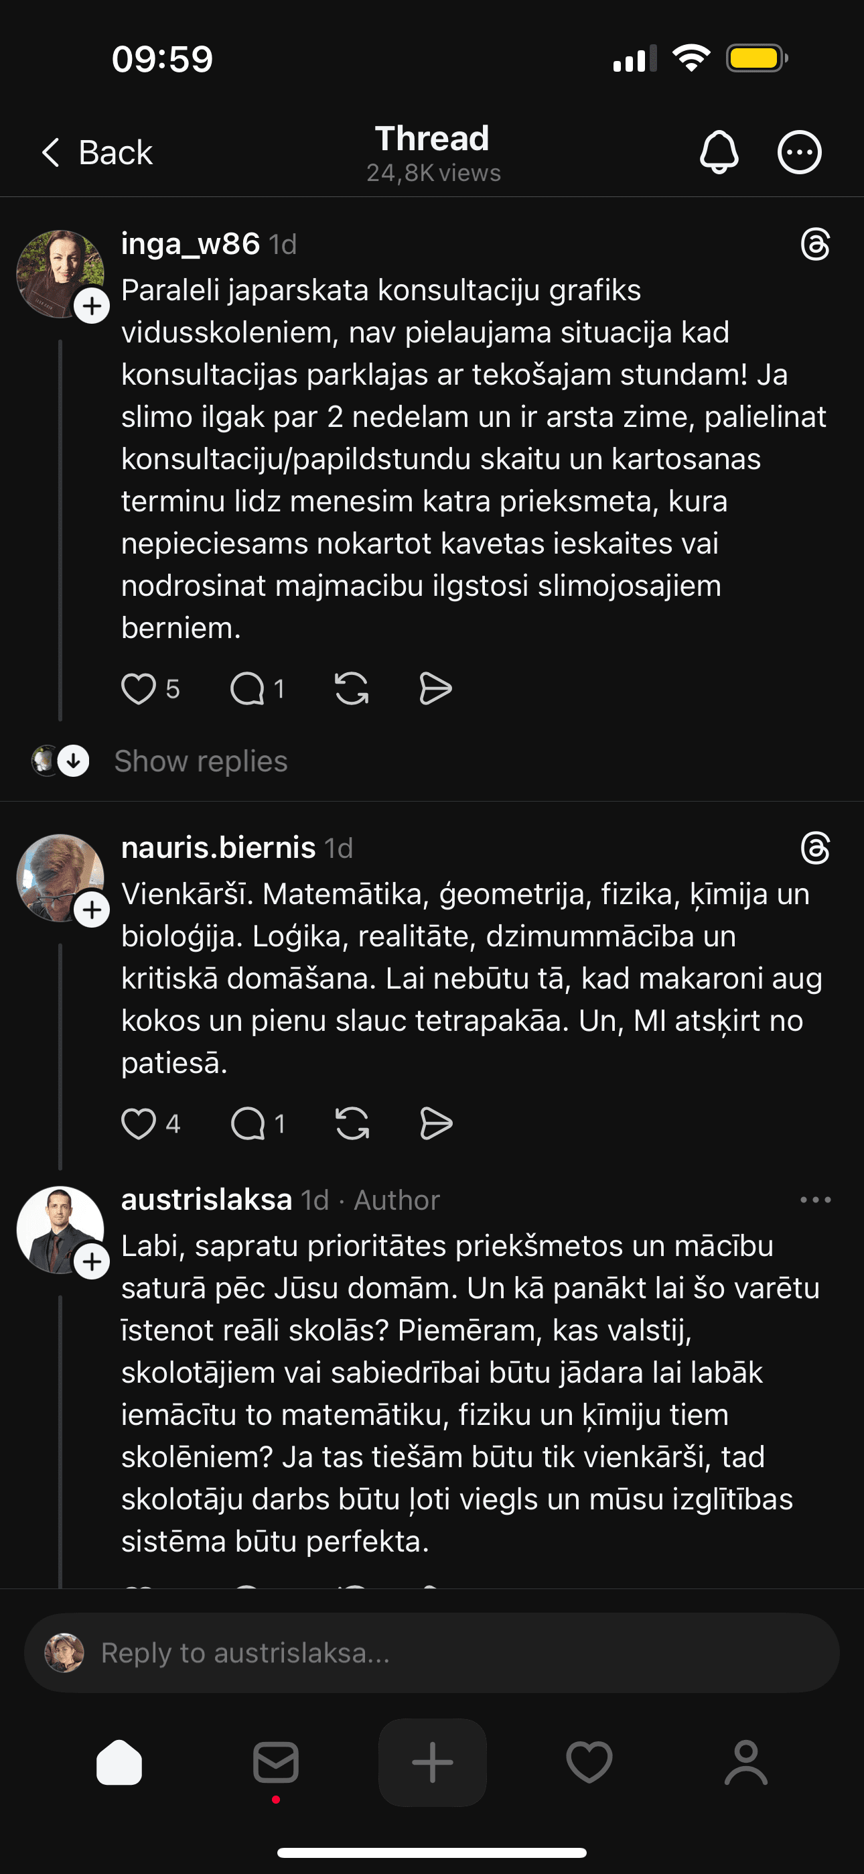This screenshot has height=1874, width=864.
Task: Open austrislaksa's profile via username
Action: tap(206, 1200)
